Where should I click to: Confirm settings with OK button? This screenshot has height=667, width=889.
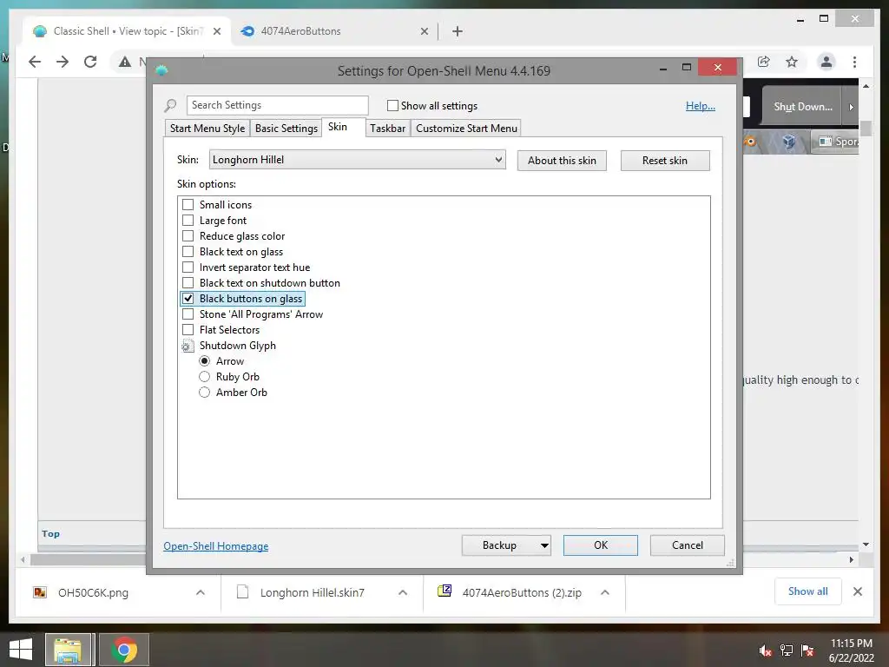[x=601, y=545]
